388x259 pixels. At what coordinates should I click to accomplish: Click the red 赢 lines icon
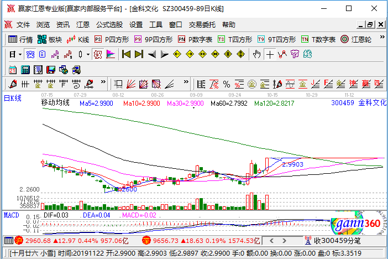pos(366,84)
